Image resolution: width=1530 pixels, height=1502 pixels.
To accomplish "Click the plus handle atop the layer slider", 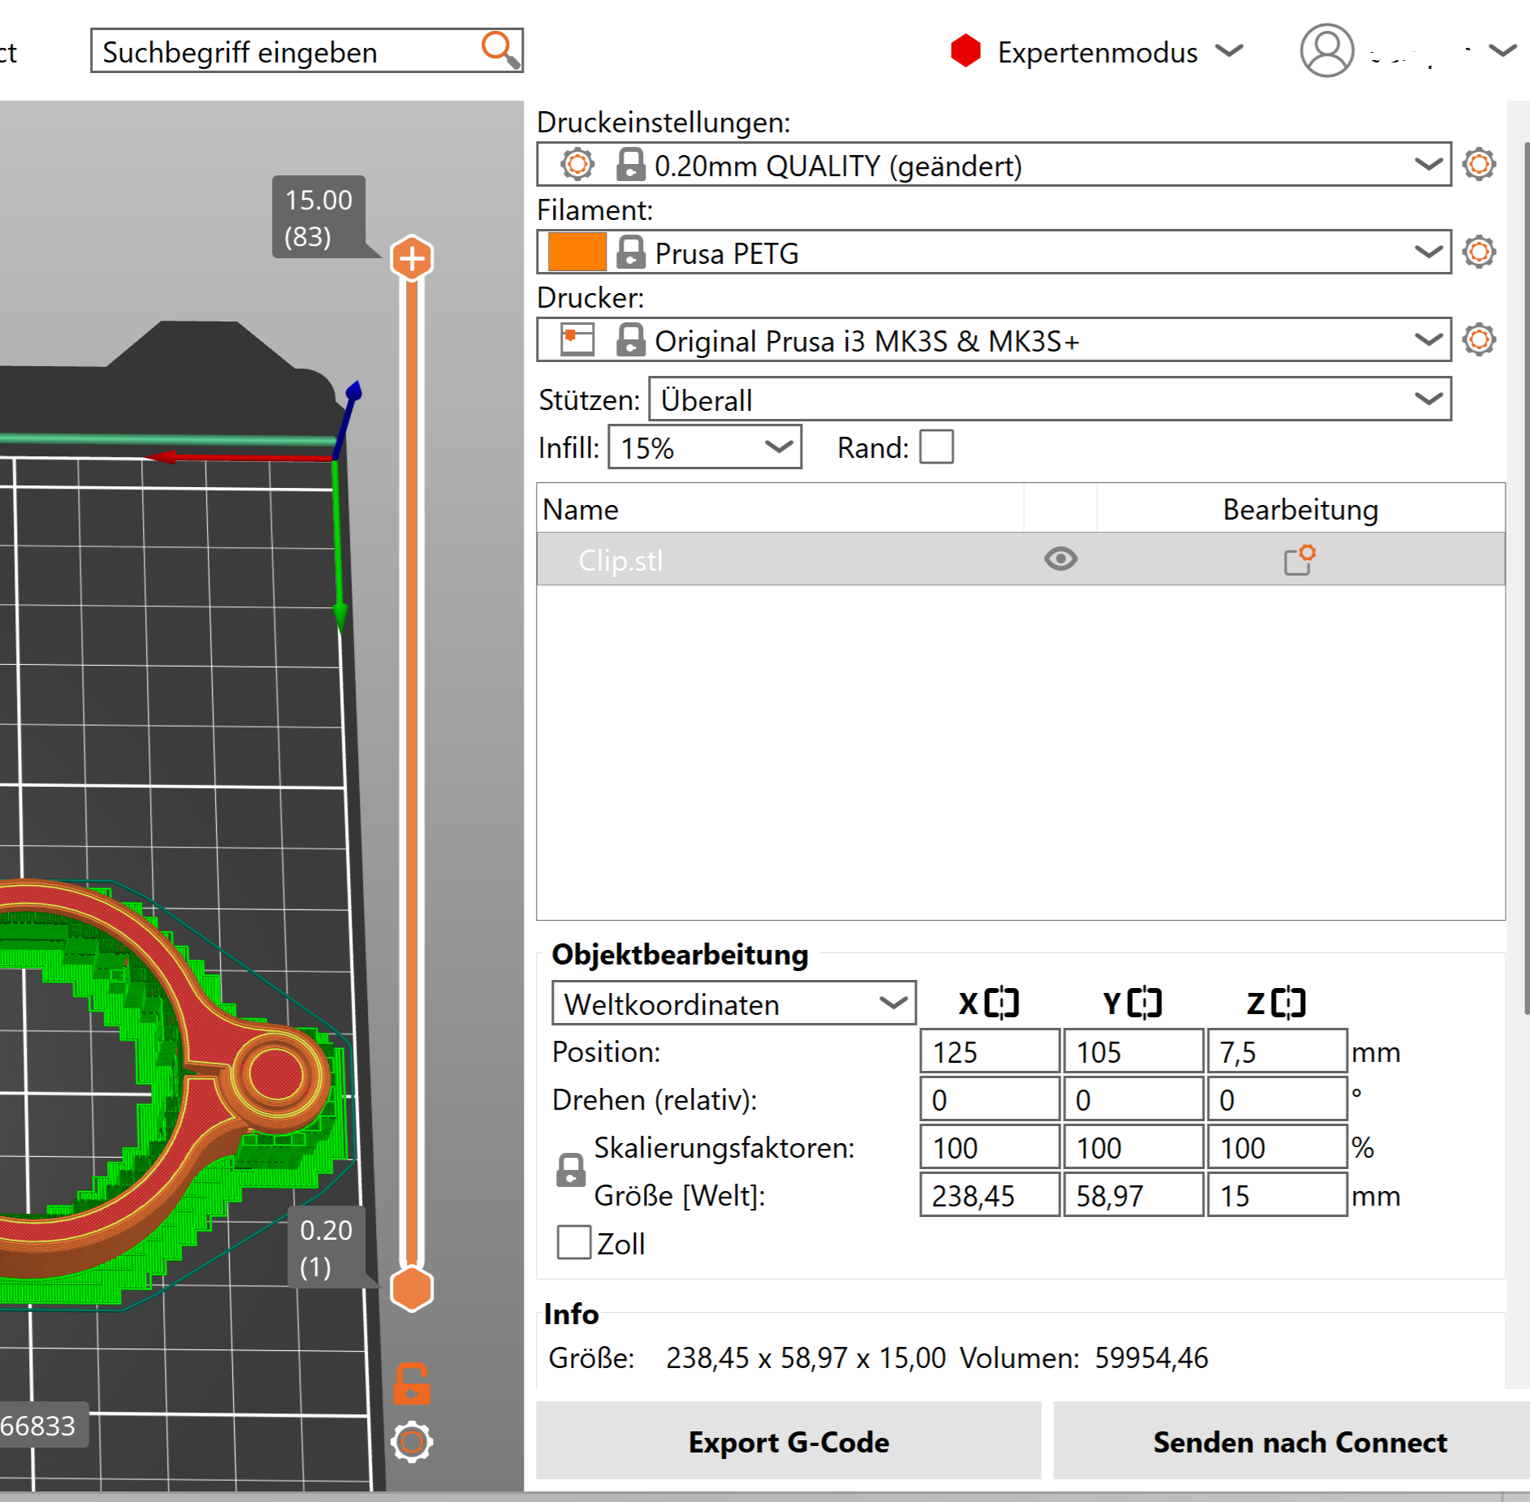I will 413,259.
